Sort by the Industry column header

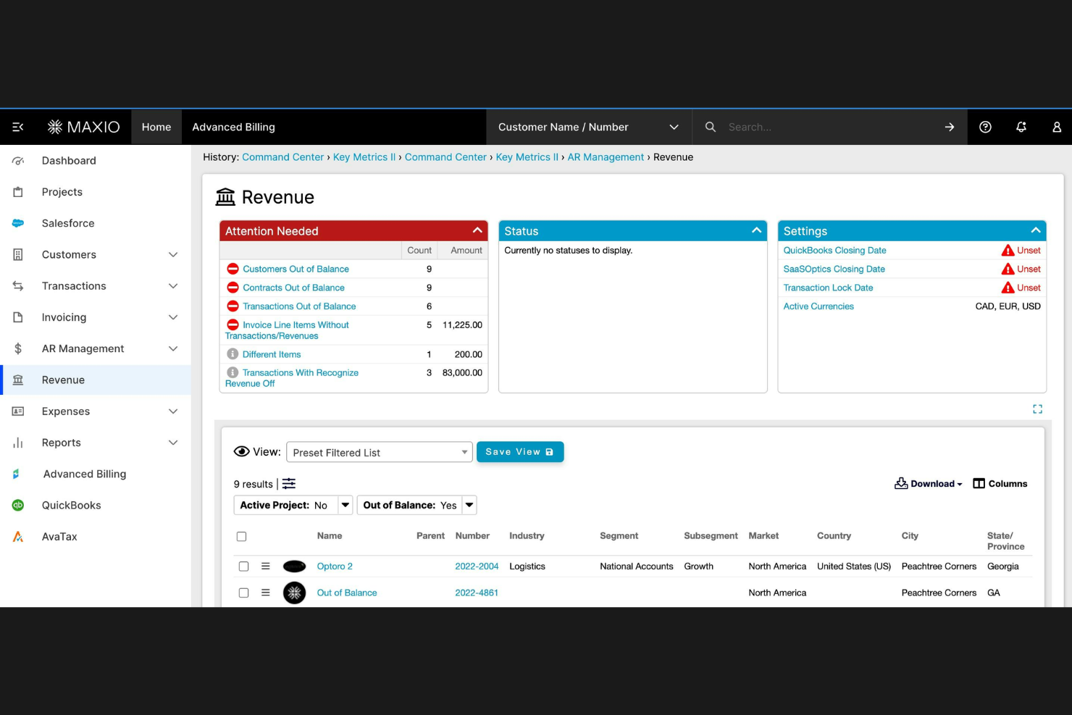point(527,536)
